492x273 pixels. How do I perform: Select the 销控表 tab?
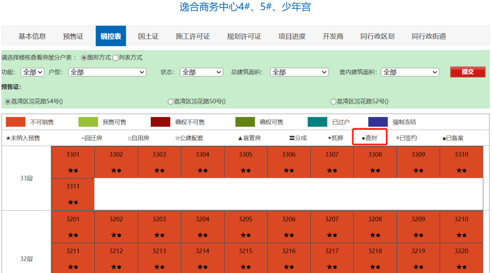pos(111,36)
